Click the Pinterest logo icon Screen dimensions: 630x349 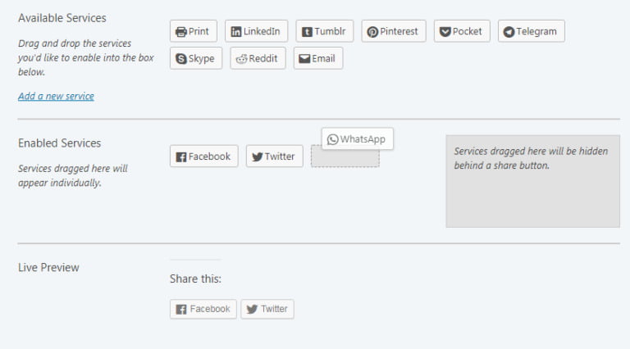click(x=372, y=32)
